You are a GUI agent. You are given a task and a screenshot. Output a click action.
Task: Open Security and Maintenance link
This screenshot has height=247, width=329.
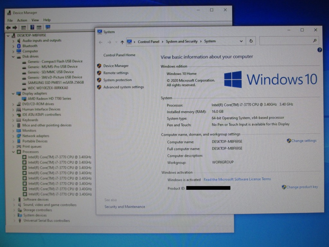coord(125,207)
